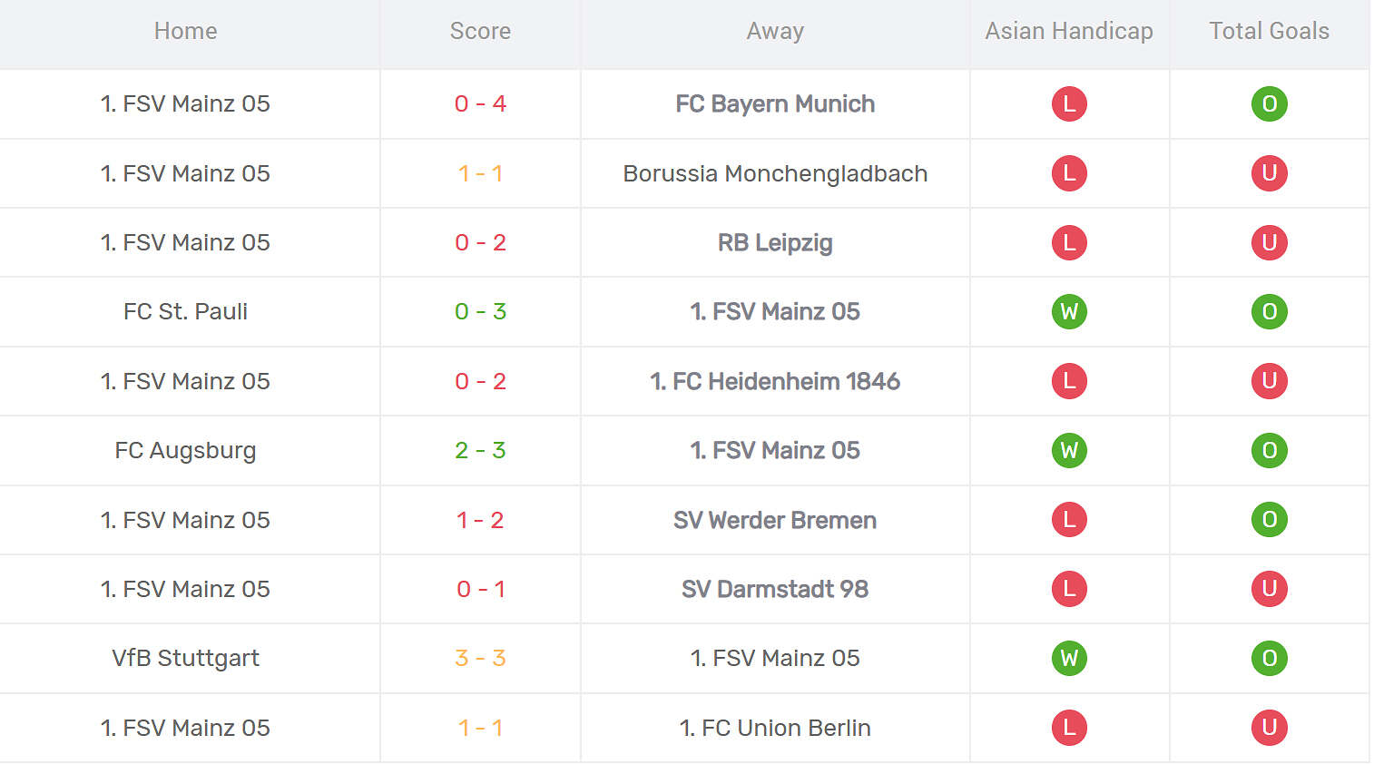Click the Home column header
The width and height of the screenshot is (1374, 764).
(x=185, y=32)
